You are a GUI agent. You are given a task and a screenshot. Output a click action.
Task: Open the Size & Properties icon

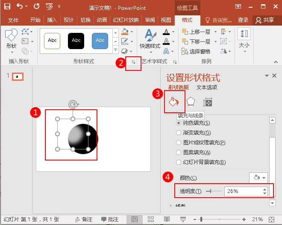coord(208,102)
